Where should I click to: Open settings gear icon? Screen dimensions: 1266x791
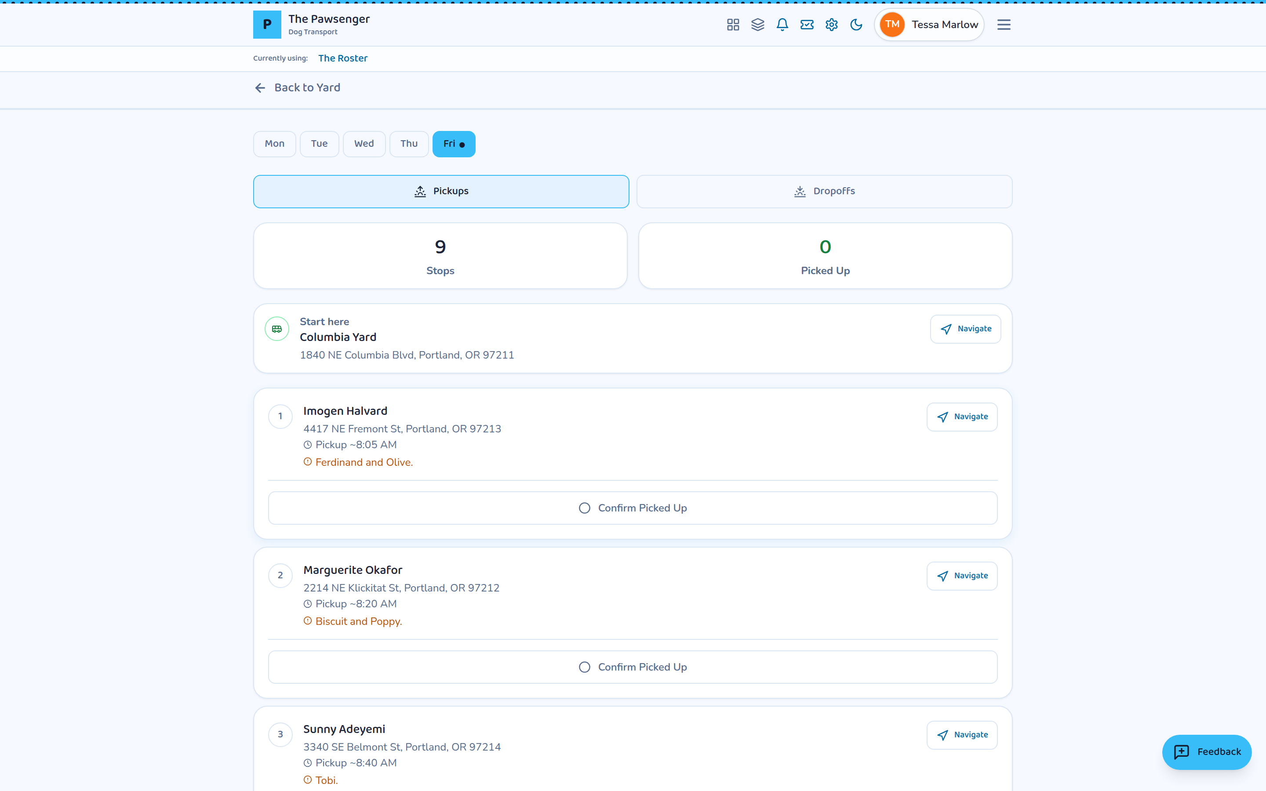[x=831, y=25]
